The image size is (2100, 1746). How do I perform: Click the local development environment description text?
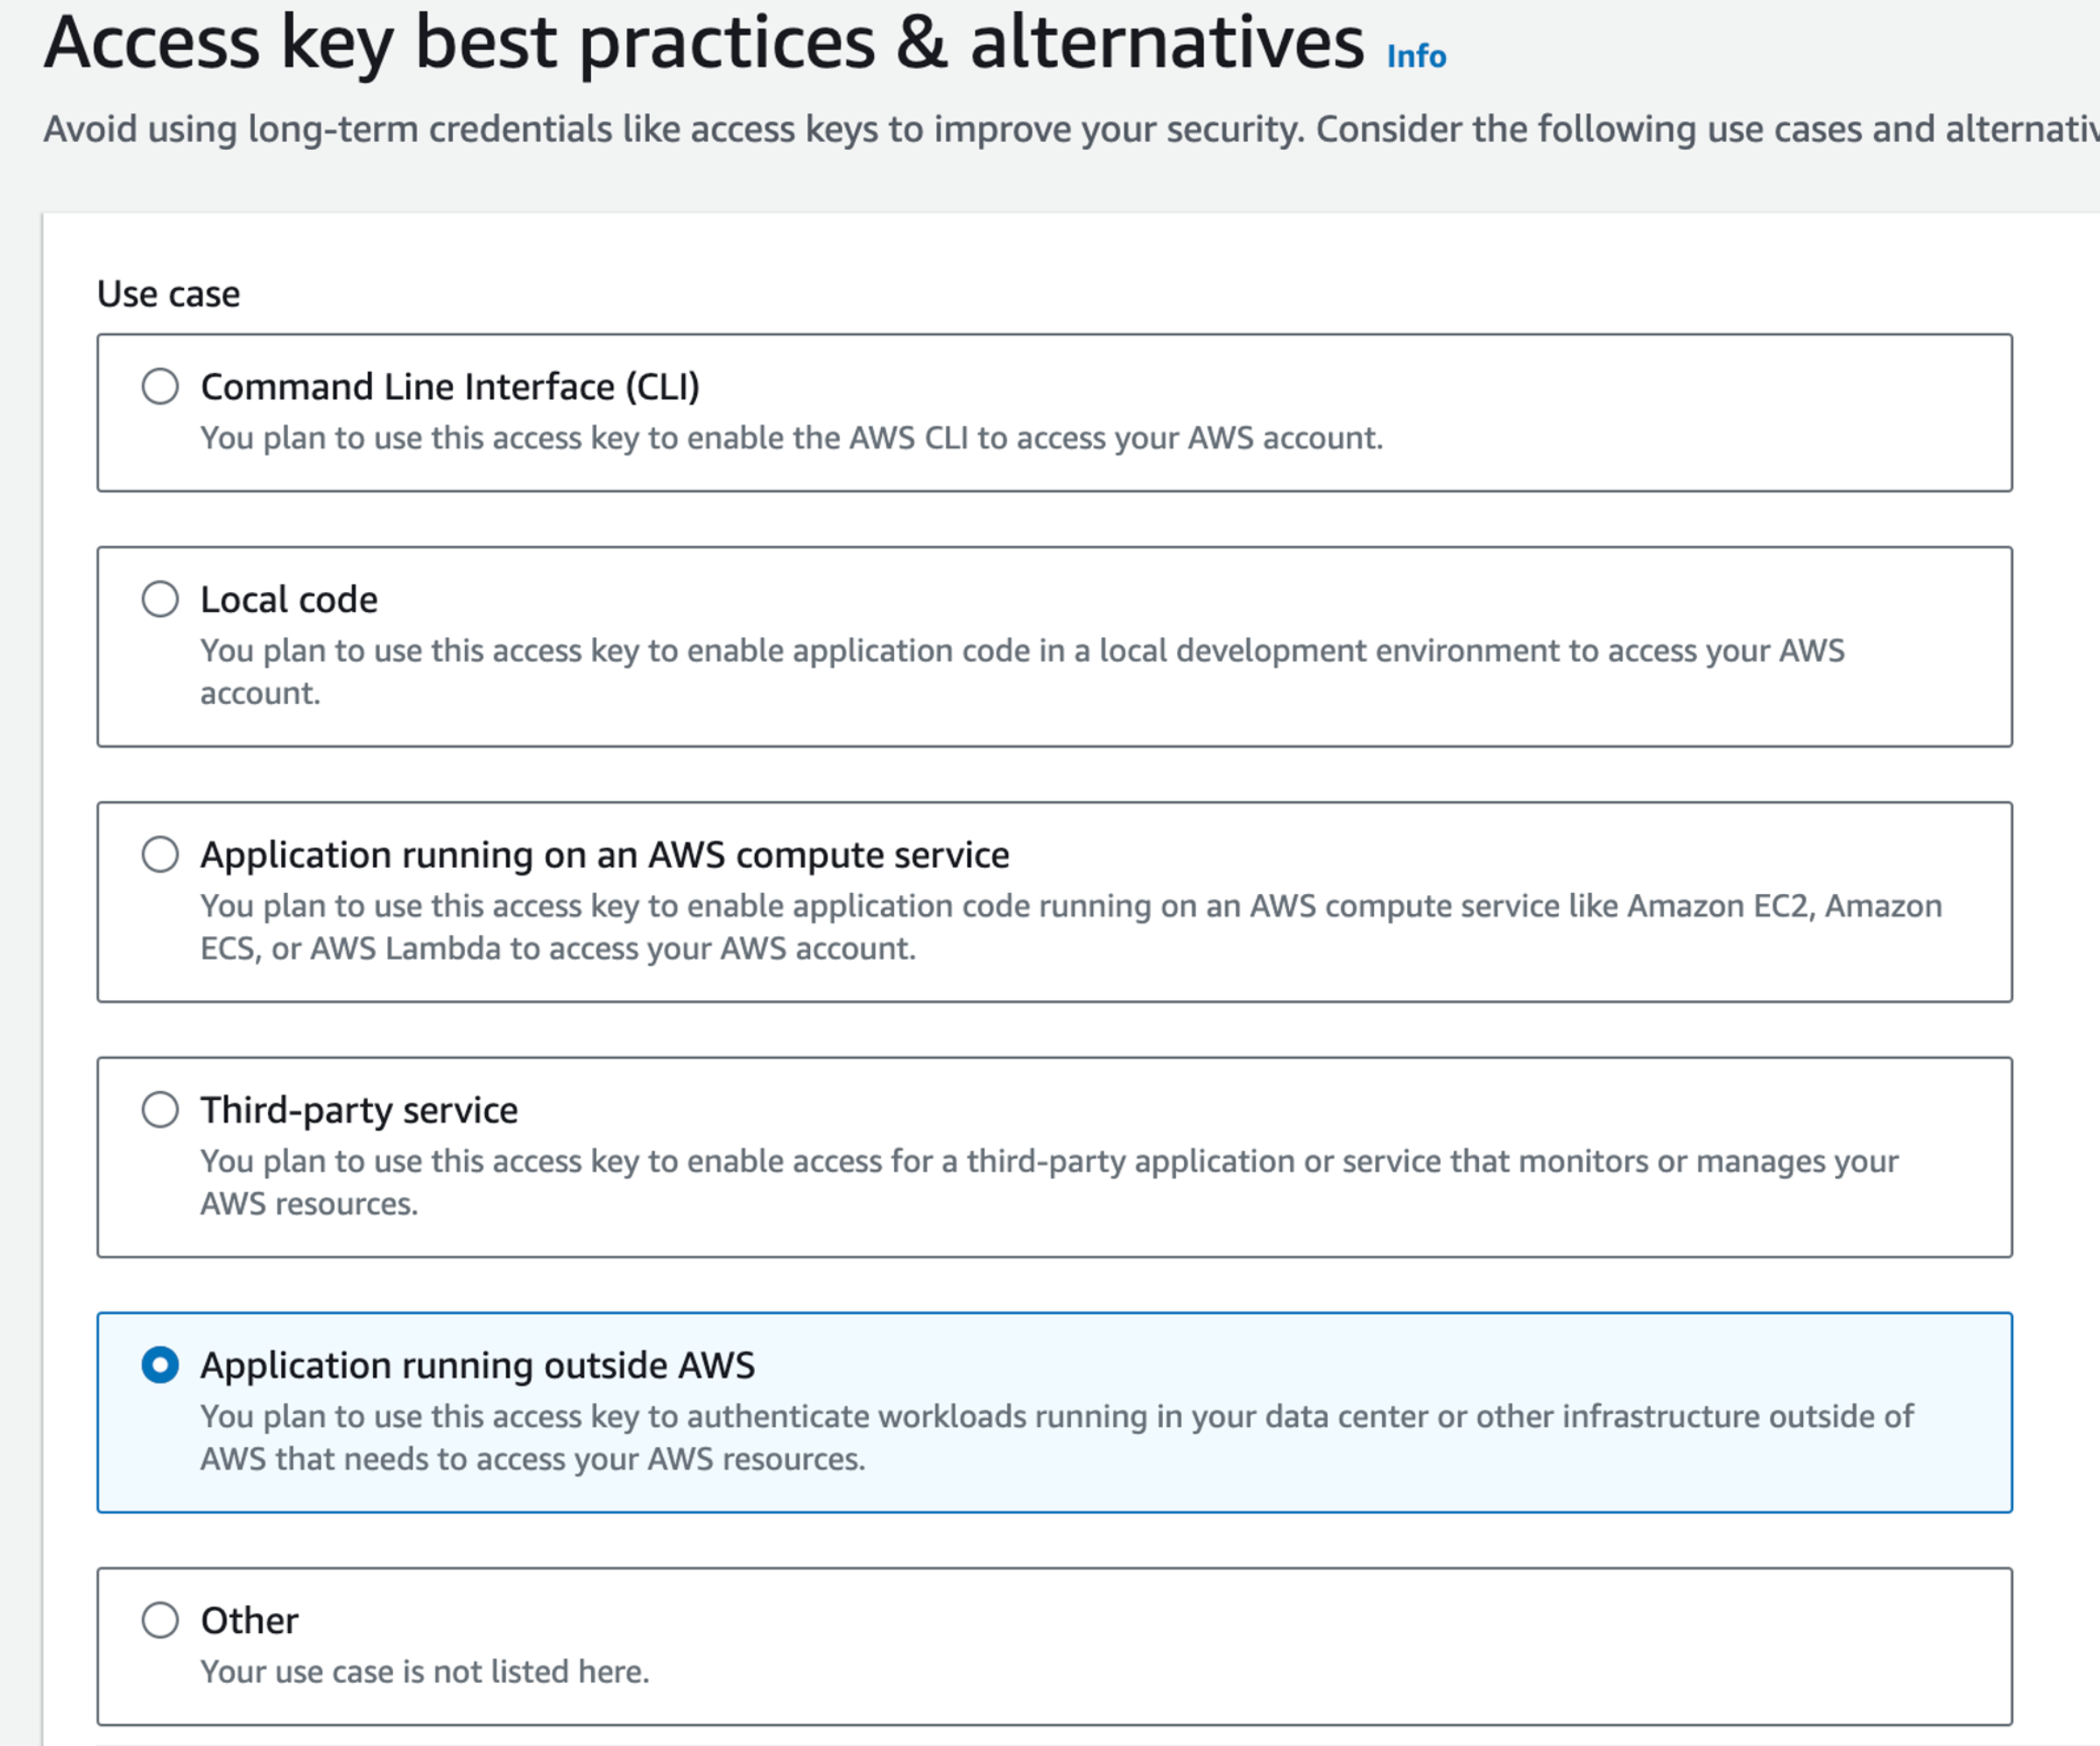1021,651
